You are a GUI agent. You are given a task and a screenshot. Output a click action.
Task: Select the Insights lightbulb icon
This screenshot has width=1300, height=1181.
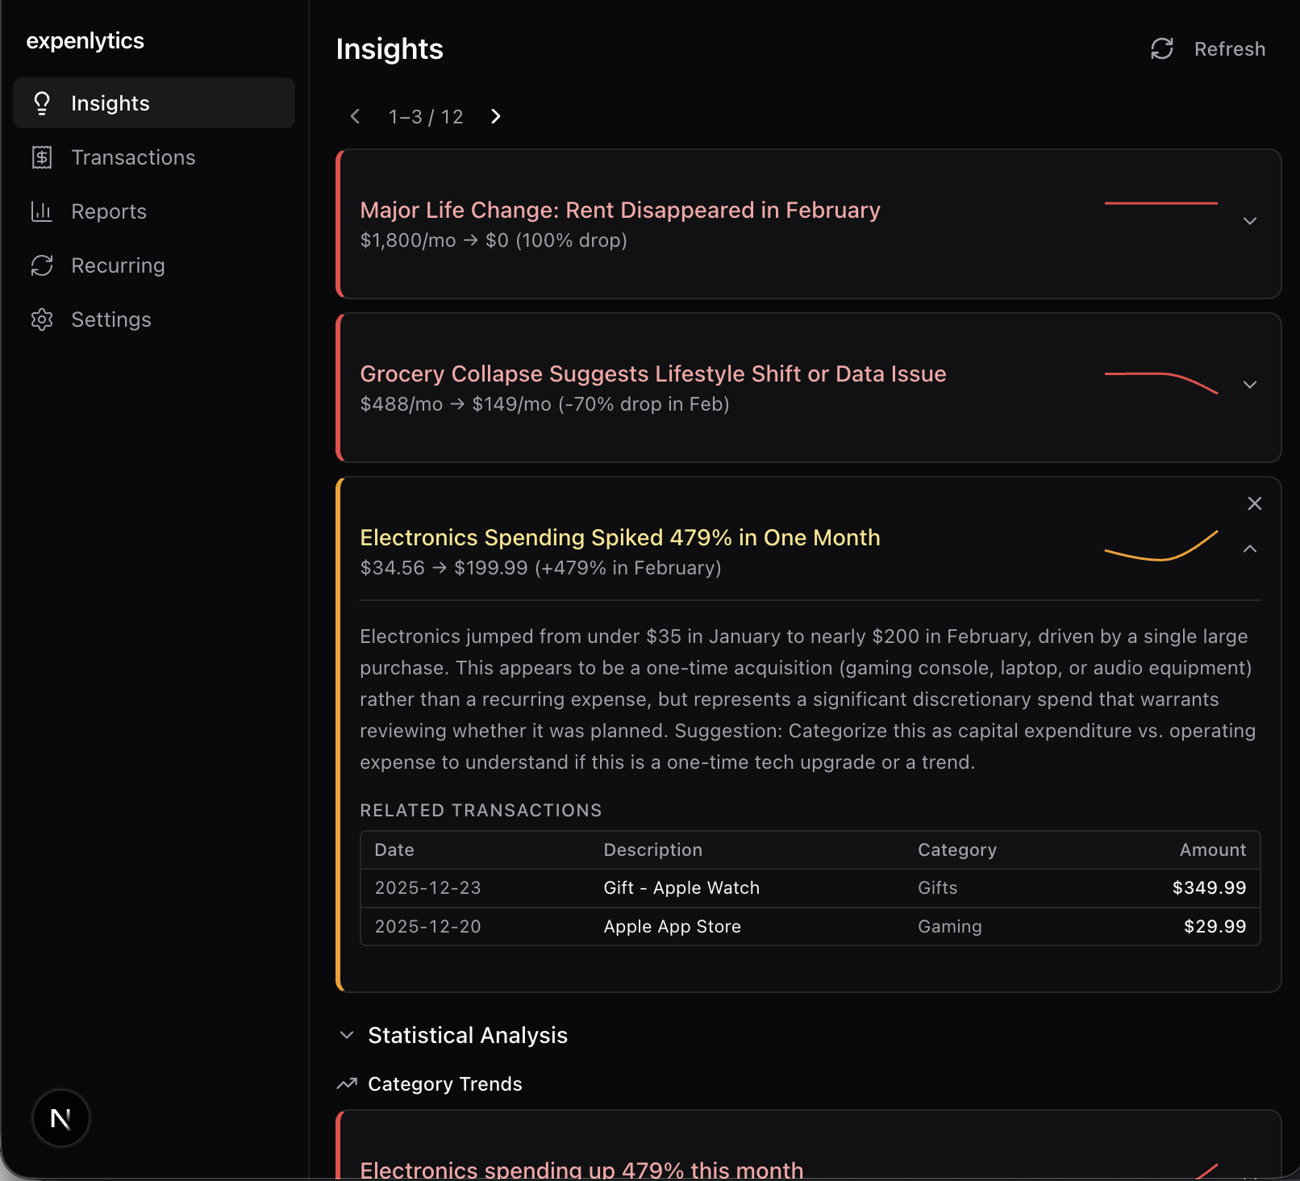pyautogui.click(x=41, y=102)
